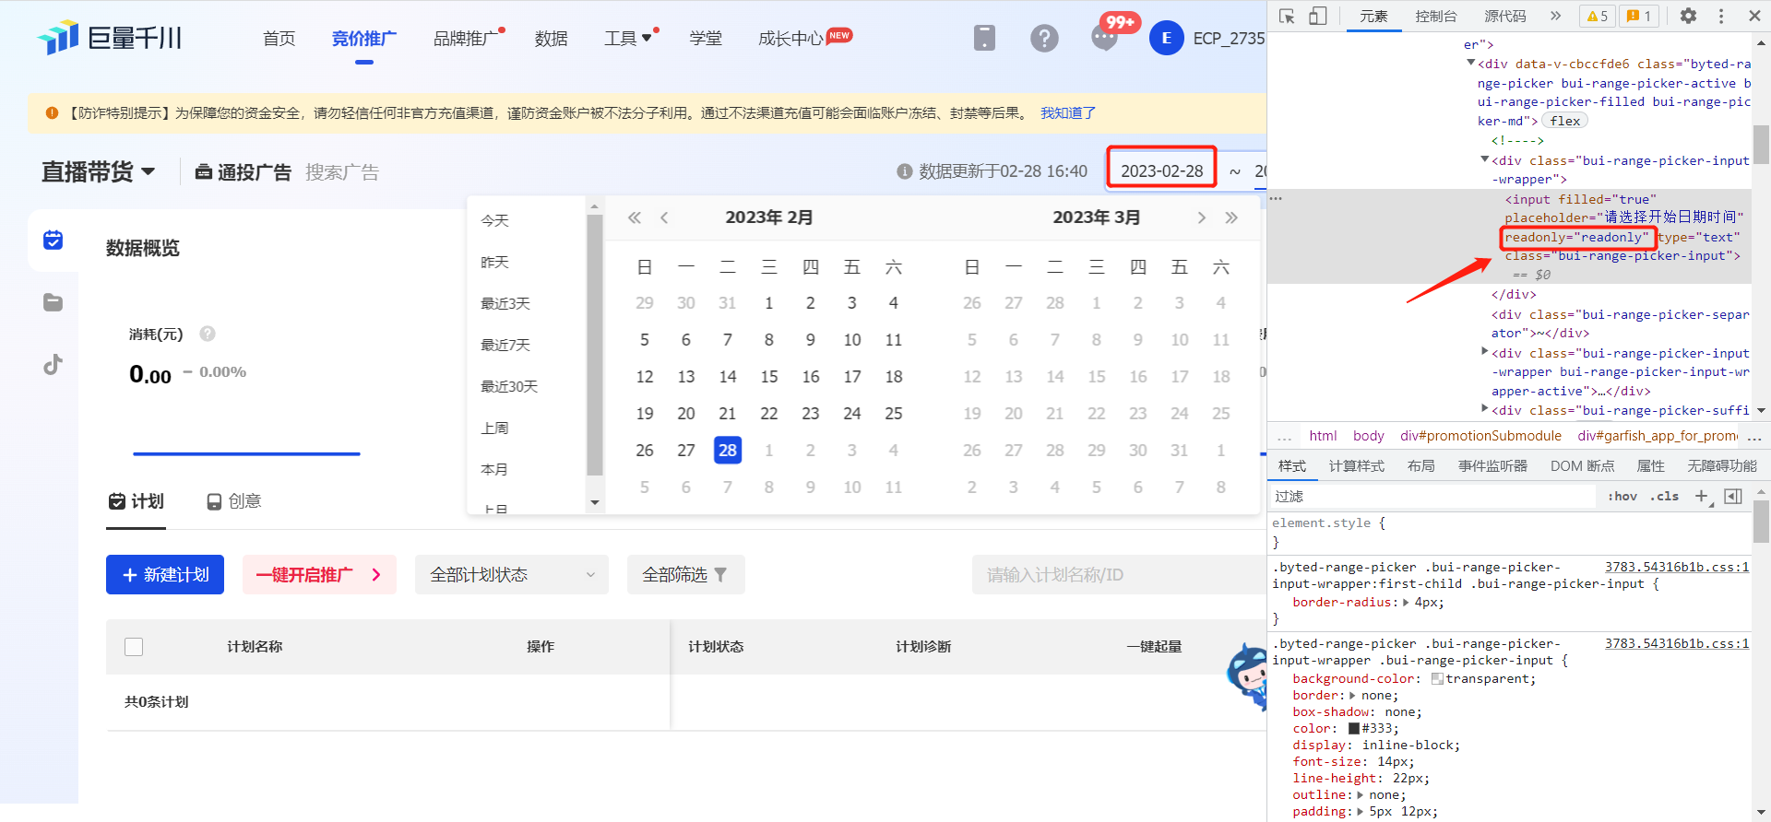Toggle the :hov element state option

coord(1622,496)
